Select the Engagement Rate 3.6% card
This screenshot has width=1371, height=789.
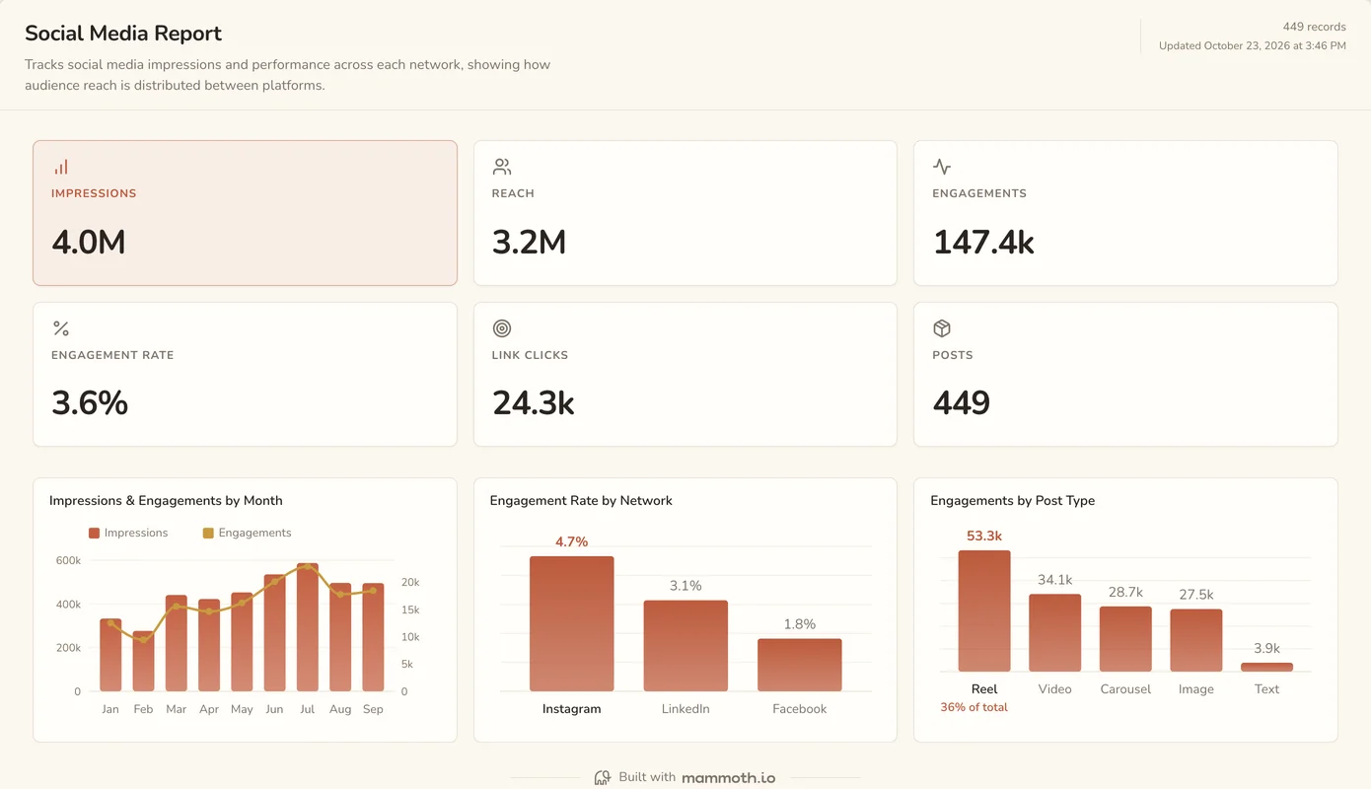pos(245,375)
